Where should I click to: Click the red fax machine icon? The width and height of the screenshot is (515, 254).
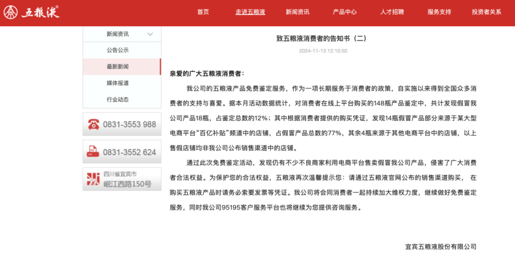[93, 152]
